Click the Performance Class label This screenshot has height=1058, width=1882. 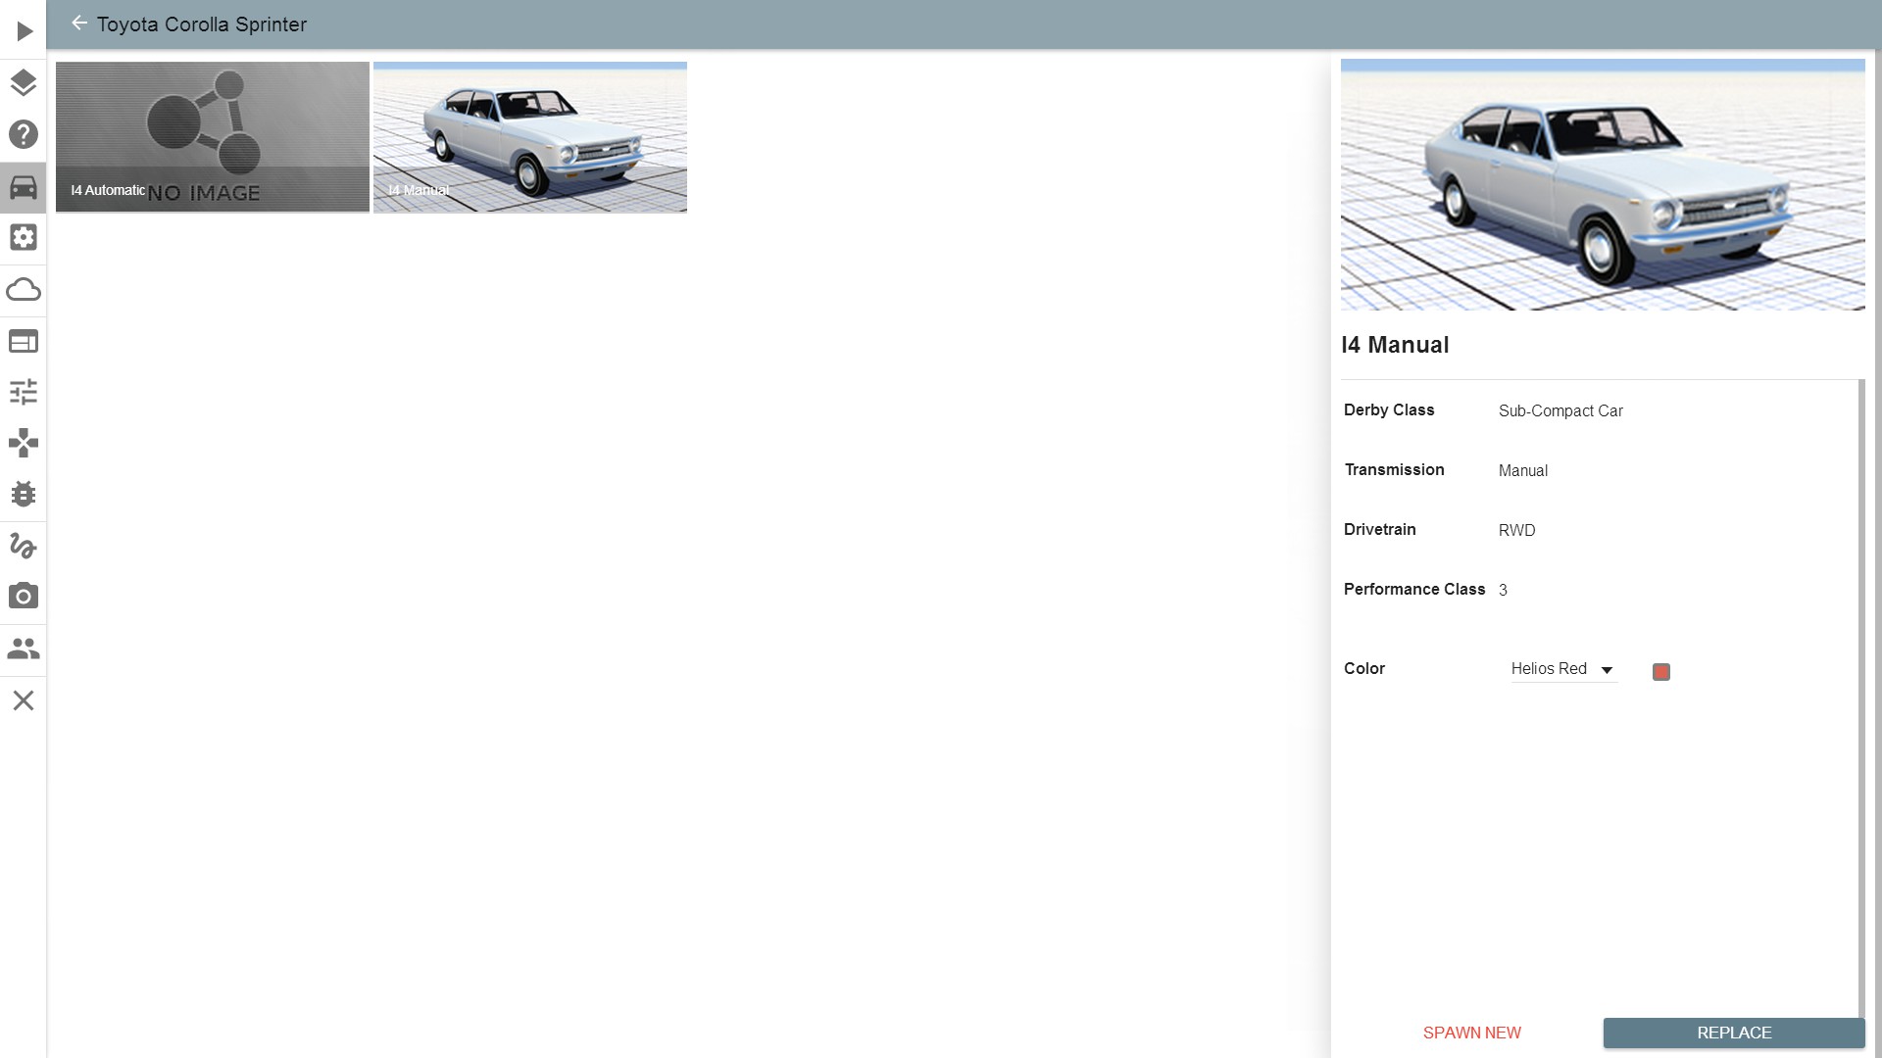point(1414,590)
